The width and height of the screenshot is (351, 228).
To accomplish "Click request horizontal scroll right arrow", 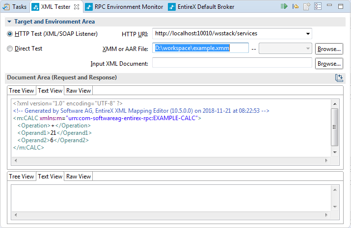I will [x=326, y=160].
